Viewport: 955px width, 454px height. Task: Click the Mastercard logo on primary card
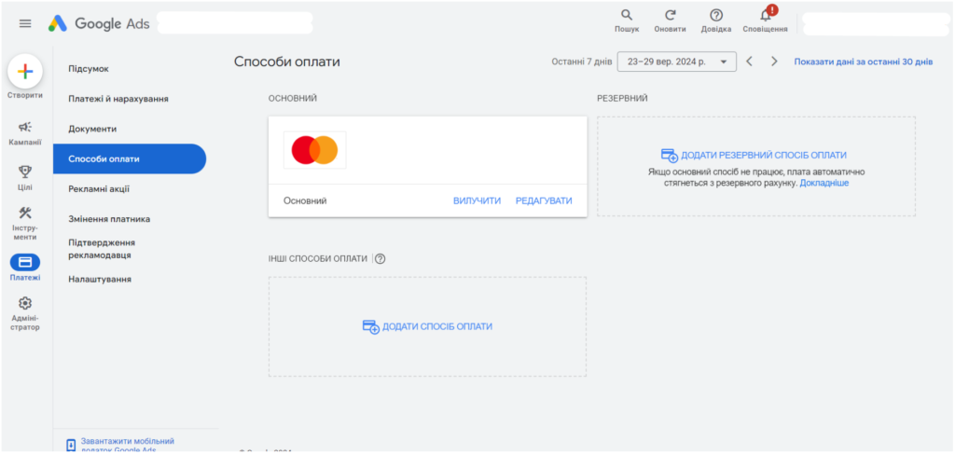315,150
